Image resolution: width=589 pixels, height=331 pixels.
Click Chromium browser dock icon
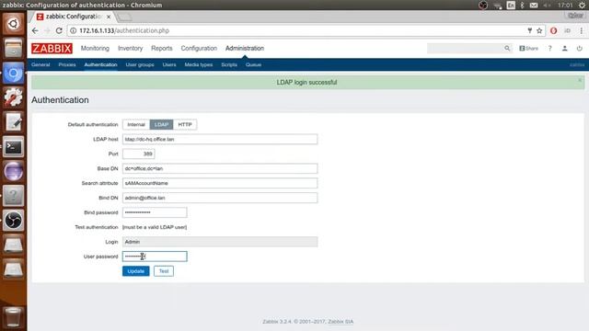pyautogui.click(x=13, y=73)
